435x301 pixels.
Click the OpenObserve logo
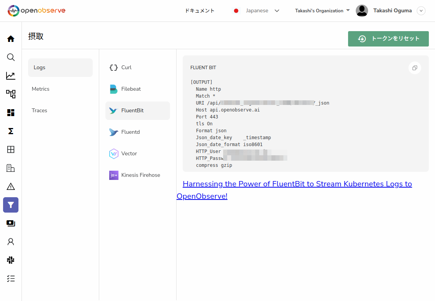click(x=36, y=10)
